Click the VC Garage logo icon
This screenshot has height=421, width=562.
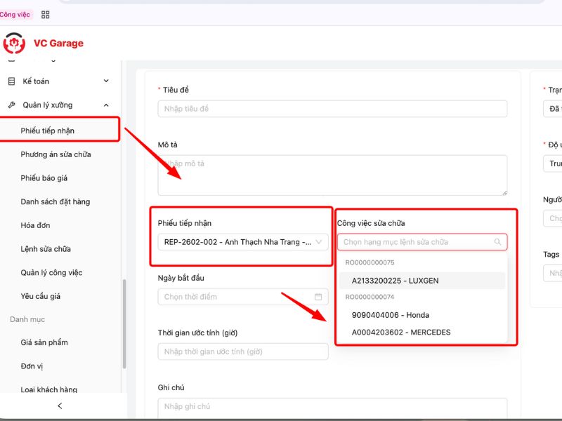pyautogui.click(x=14, y=44)
